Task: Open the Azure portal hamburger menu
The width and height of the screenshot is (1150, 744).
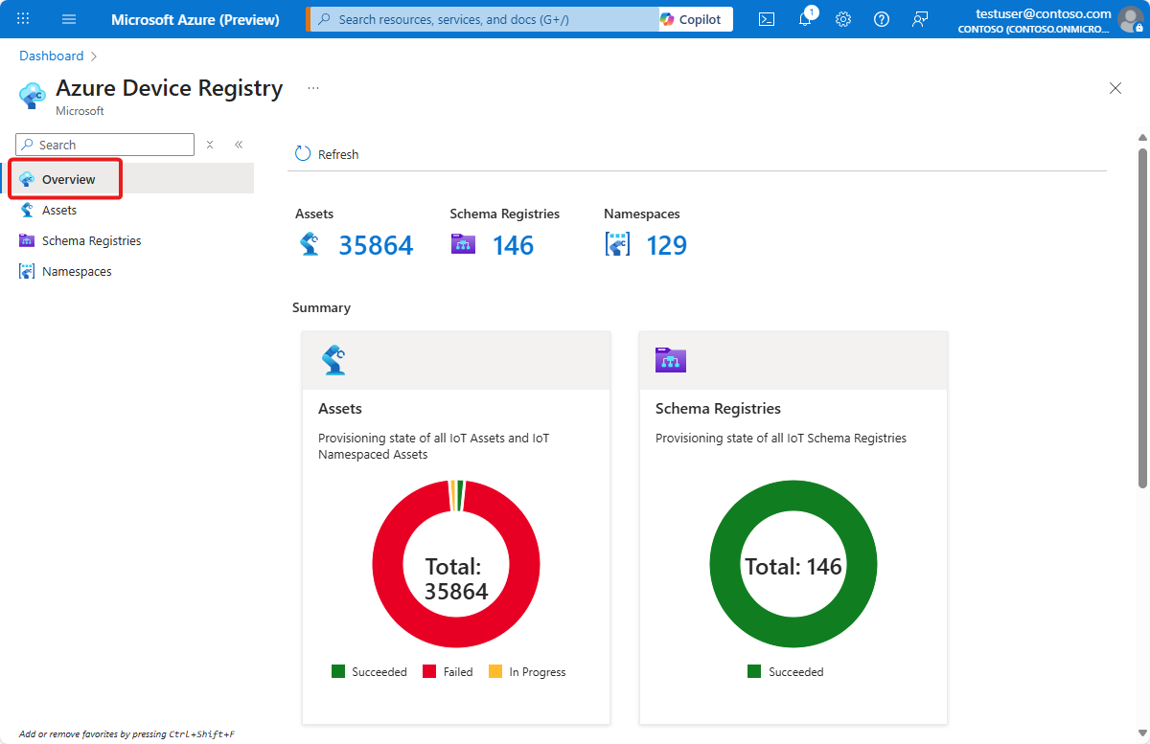Action: (69, 19)
